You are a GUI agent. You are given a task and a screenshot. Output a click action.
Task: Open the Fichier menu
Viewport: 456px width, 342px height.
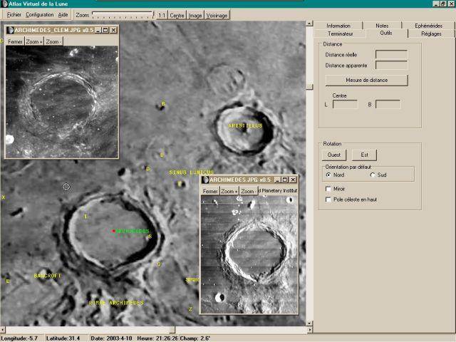14,14
